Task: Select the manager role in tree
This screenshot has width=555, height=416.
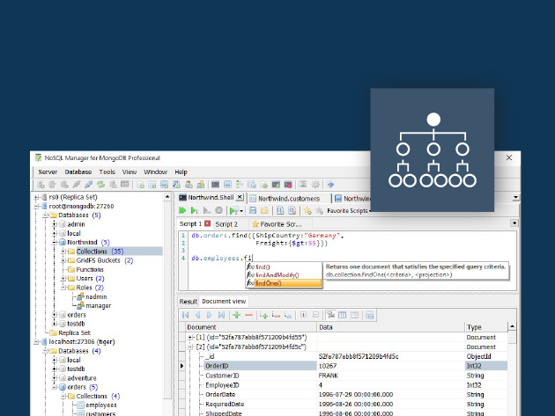Action: click(x=99, y=306)
